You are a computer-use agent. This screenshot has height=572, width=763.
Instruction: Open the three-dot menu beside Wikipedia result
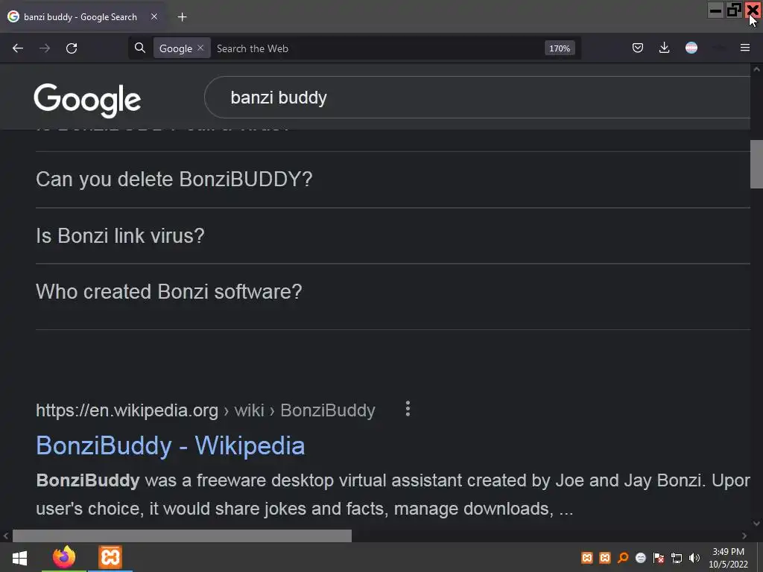(408, 409)
